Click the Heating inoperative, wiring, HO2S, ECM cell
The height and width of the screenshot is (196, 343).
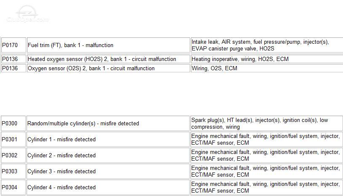point(267,59)
